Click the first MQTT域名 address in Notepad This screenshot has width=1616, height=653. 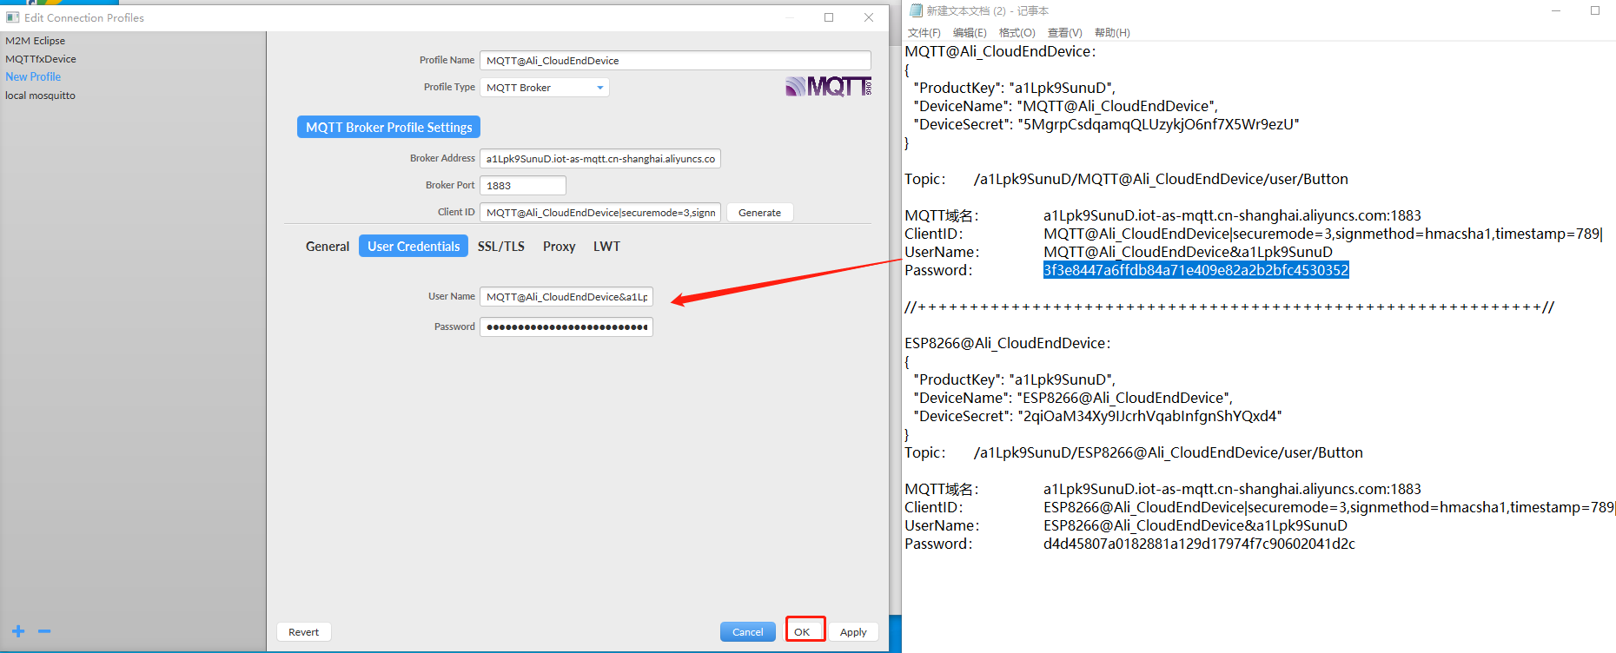pyautogui.click(x=1232, y=215)
